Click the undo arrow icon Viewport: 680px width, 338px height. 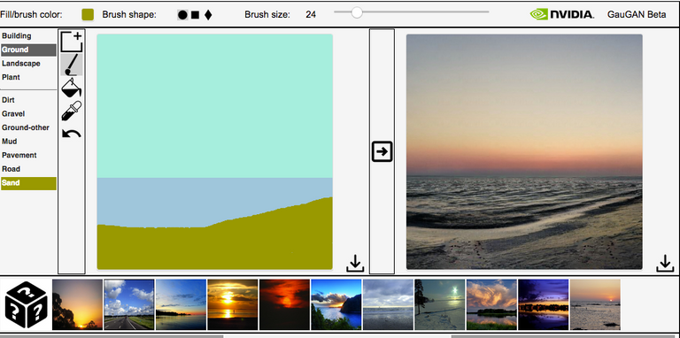tap(71, 133)
